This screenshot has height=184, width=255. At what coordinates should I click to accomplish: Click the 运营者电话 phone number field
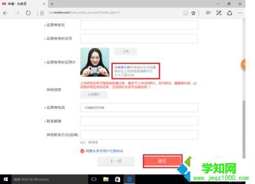139,108
